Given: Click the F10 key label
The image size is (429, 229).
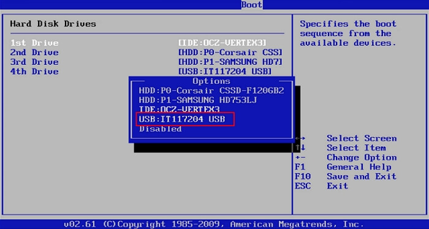Looking at the screenshot, I should (x=303, y=176).
